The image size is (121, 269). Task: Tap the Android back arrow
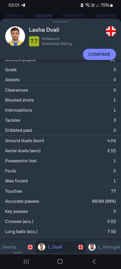[x=94, y=261]
